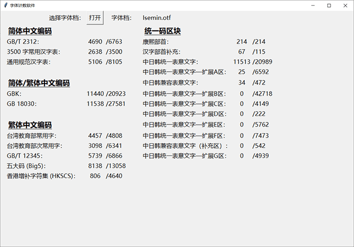The image size is (354, 247).
Task: Select the 繁体中文编码 section heading
Action: (x=30, y=125)
